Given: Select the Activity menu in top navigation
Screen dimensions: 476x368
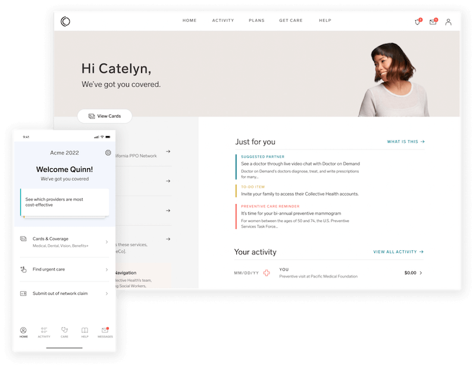Looking at the screenshot, I should (223, 21).
